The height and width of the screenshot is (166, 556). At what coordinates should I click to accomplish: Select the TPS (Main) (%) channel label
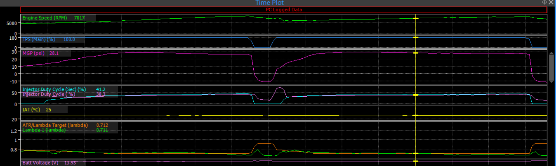[x=39, y=40]
